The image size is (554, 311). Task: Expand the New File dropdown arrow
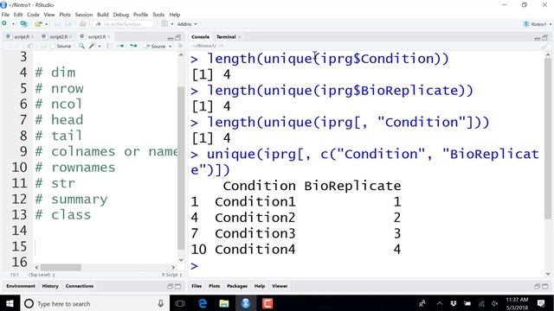point(13,24)
